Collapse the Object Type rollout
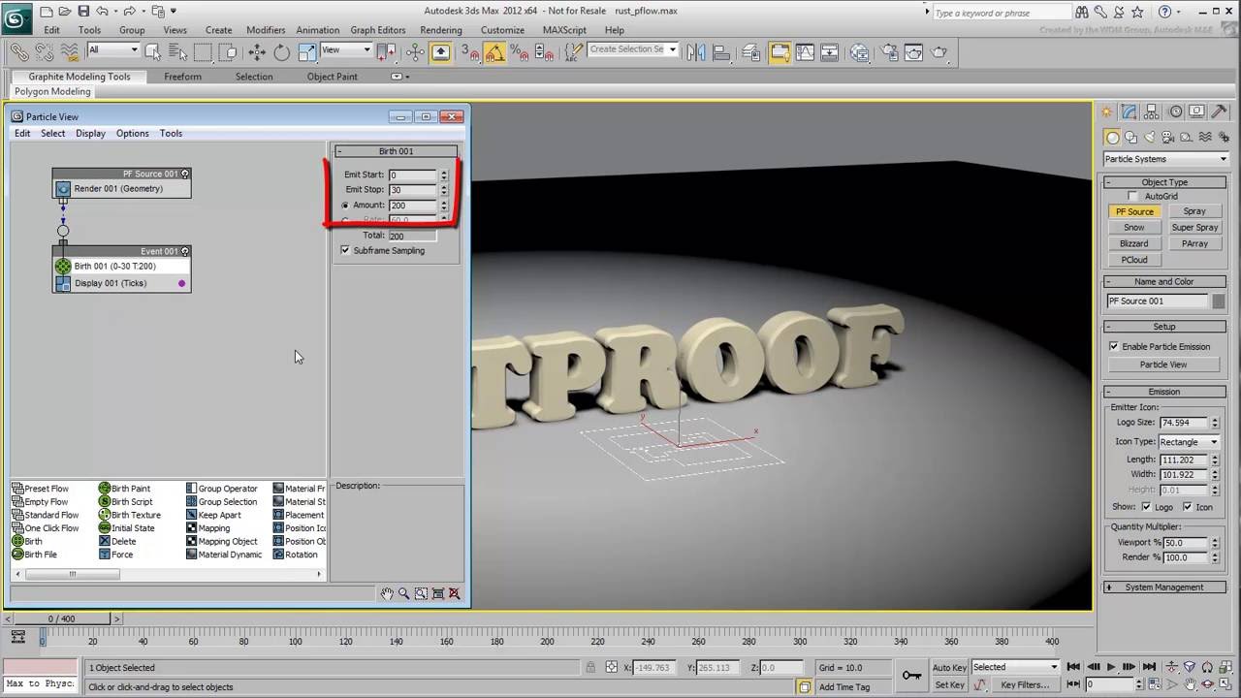Image resolution: width=1241 pixels, height=698 pixels. (1163, 182)
